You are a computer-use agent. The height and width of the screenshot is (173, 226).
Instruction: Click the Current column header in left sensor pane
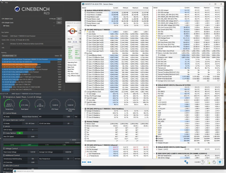pos(116,8)
